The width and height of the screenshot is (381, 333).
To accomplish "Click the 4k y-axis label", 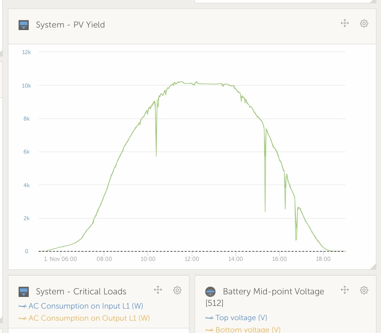I will pyautogui.click(x=26, y=185).
